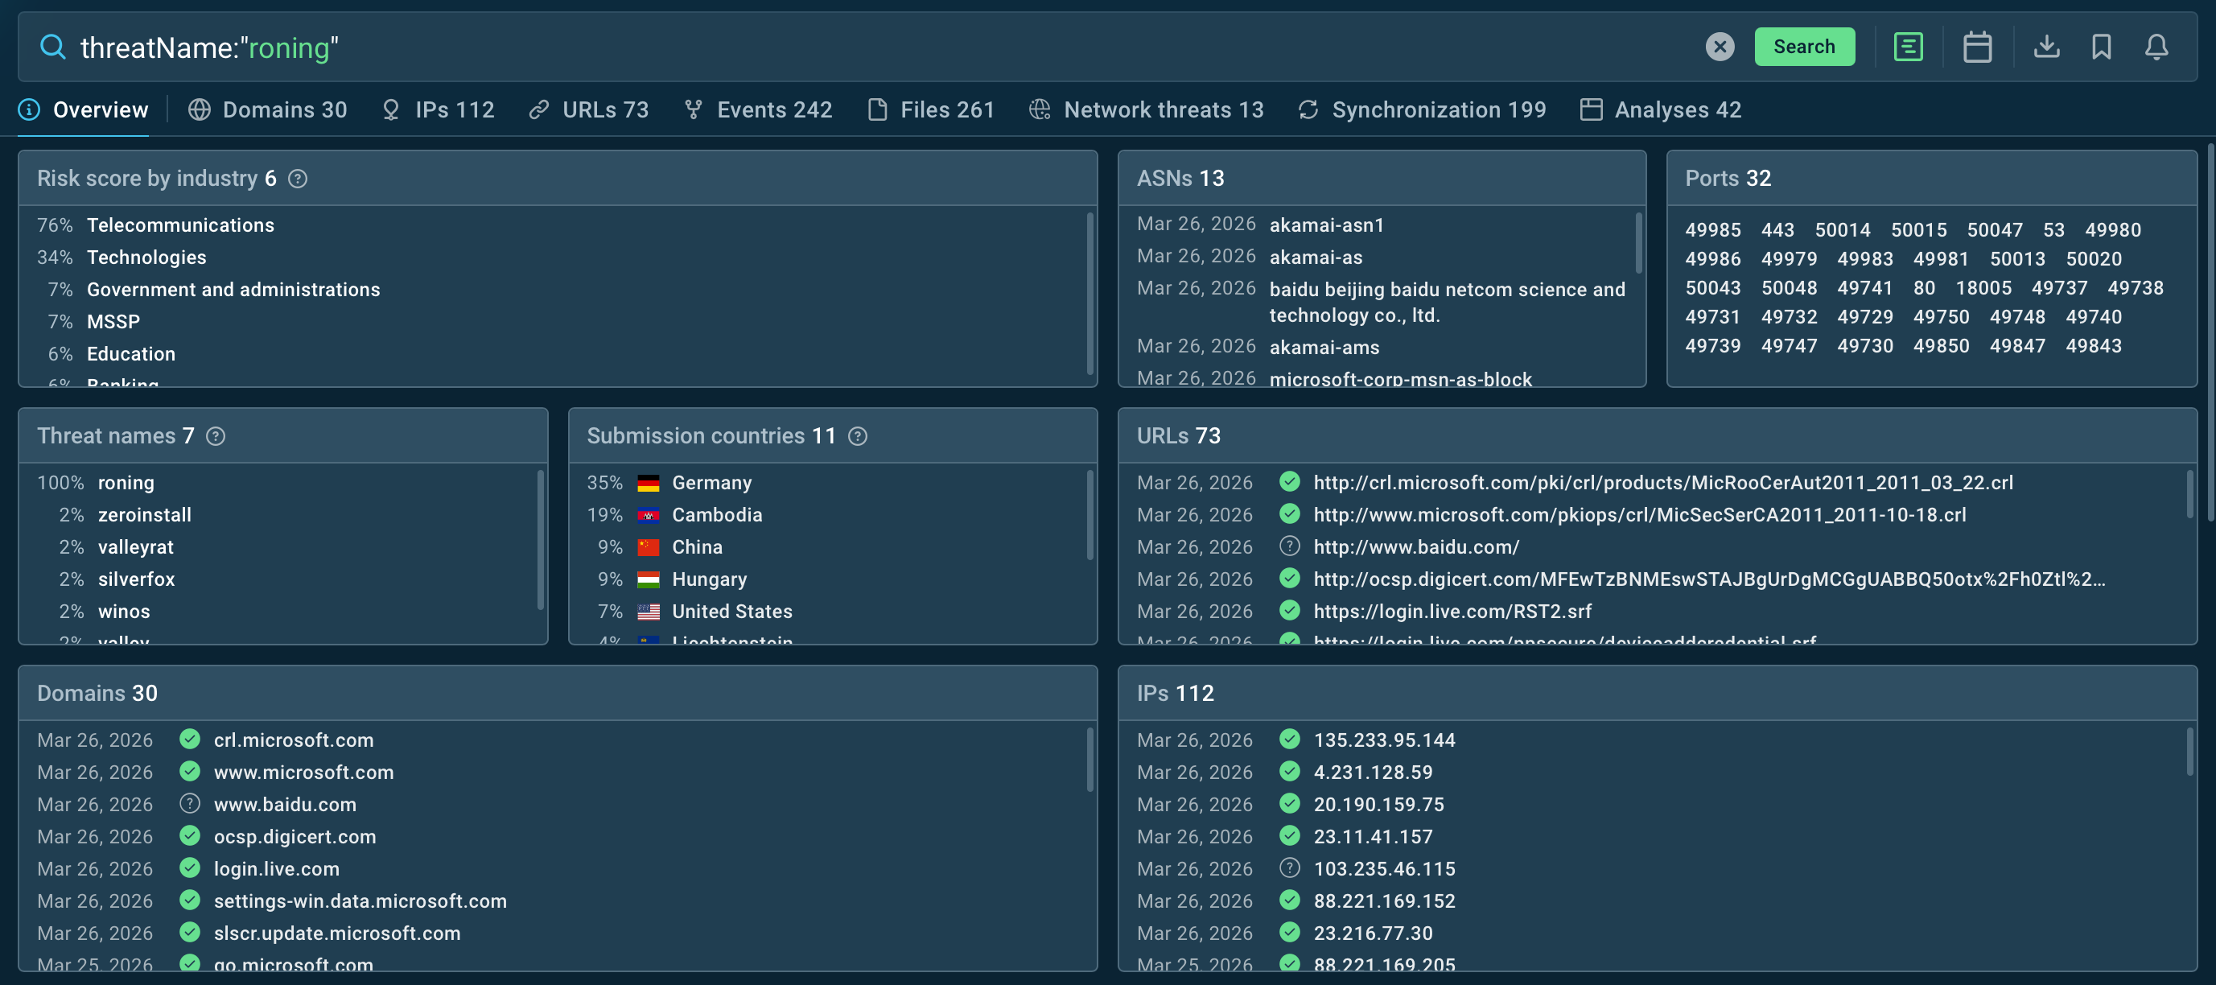The height and width of the screenshot is (985, 2216).
Task: Click the magnifier icon inside the search bar
Action: (52, 47)
